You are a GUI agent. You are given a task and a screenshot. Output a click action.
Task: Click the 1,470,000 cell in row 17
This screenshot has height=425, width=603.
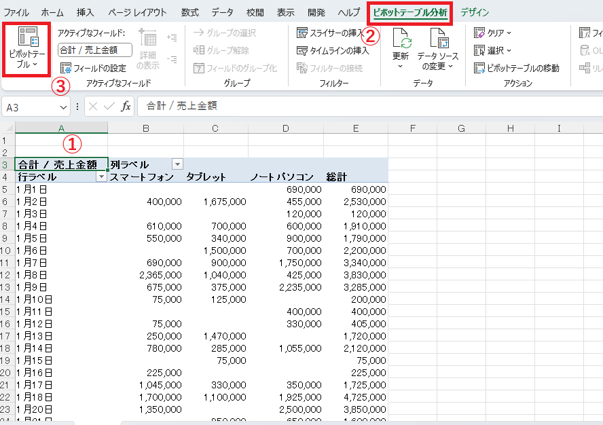tap(216, 336)
